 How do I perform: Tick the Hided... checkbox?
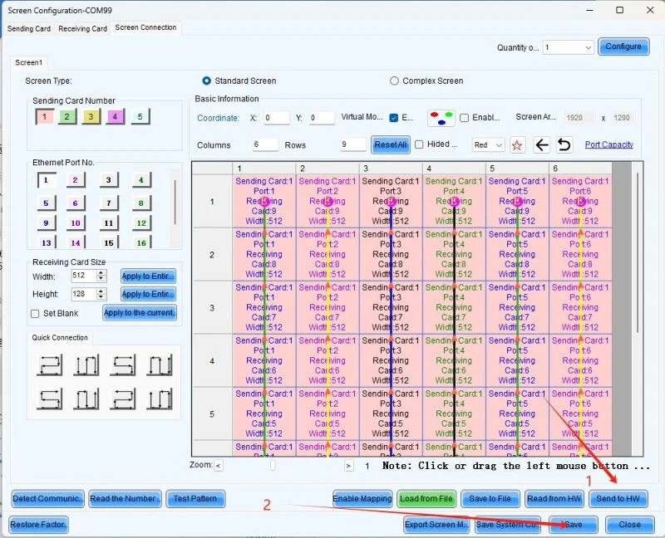click(x=419, y=144)
